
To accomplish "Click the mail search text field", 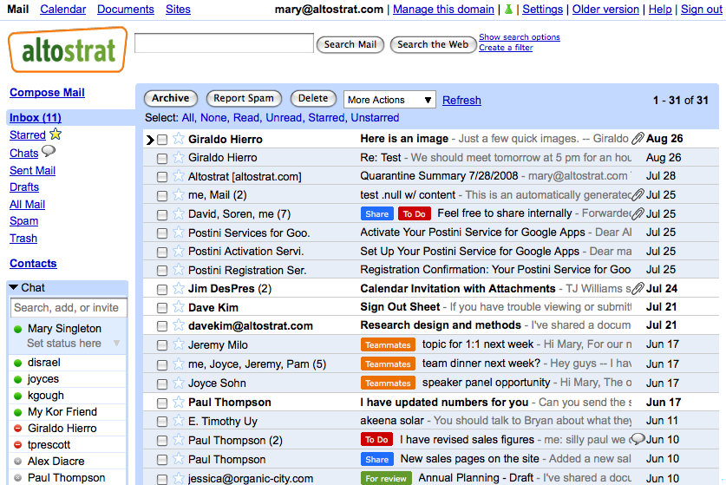I will (x=224, y=43).
